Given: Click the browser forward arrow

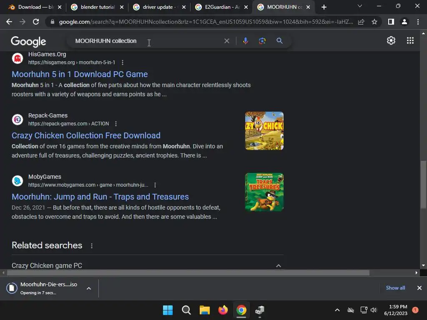Looking at the screenshot, I should [x=23, y=22].
